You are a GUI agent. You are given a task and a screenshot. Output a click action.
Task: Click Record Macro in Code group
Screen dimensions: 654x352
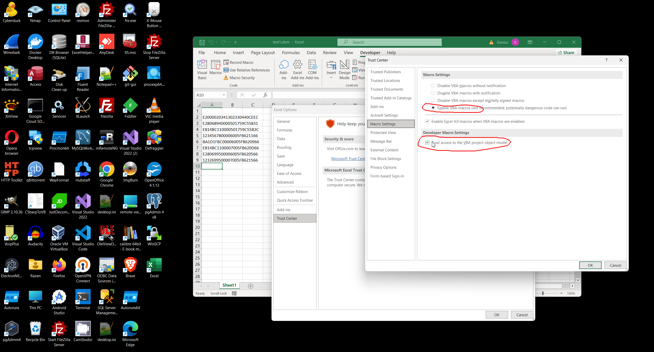coord(238,63)
